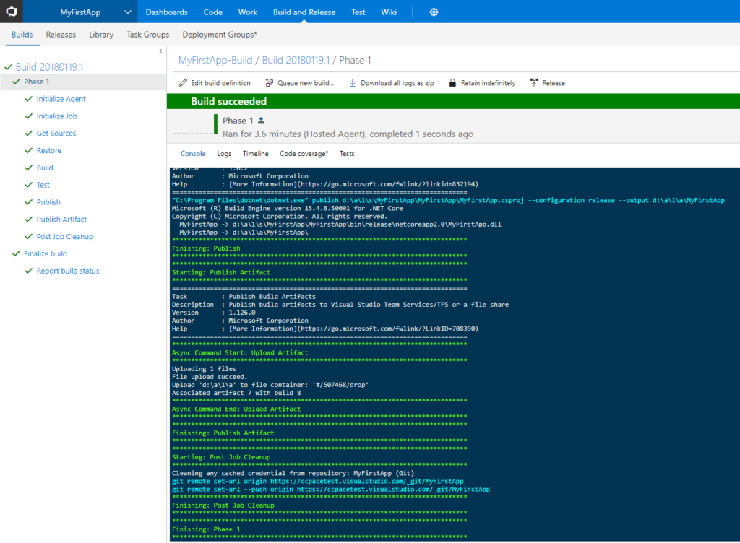Click the Retain indefinitely lock icon
Viewport: 740px width, 543px height.
pyautogui.click(x=452, y=82)
